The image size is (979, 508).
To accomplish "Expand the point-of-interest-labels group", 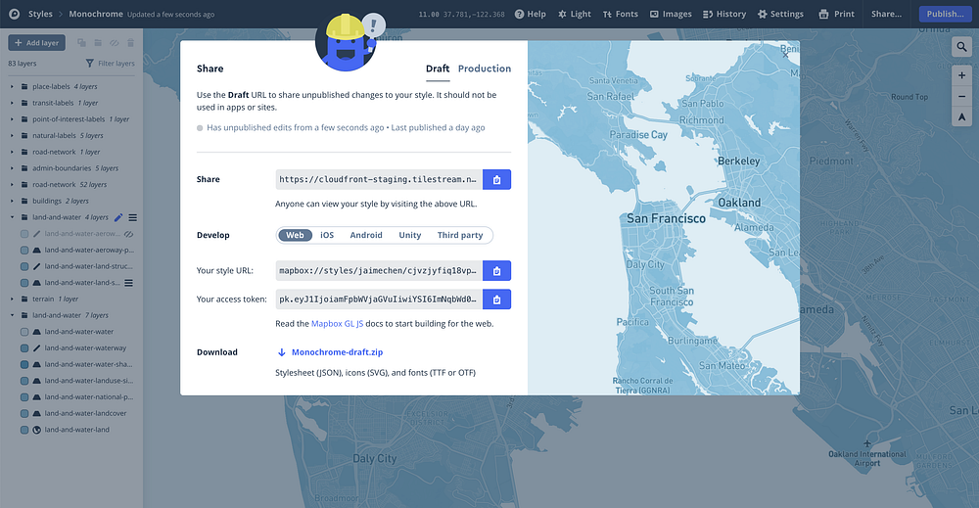I will click(12, 119).
